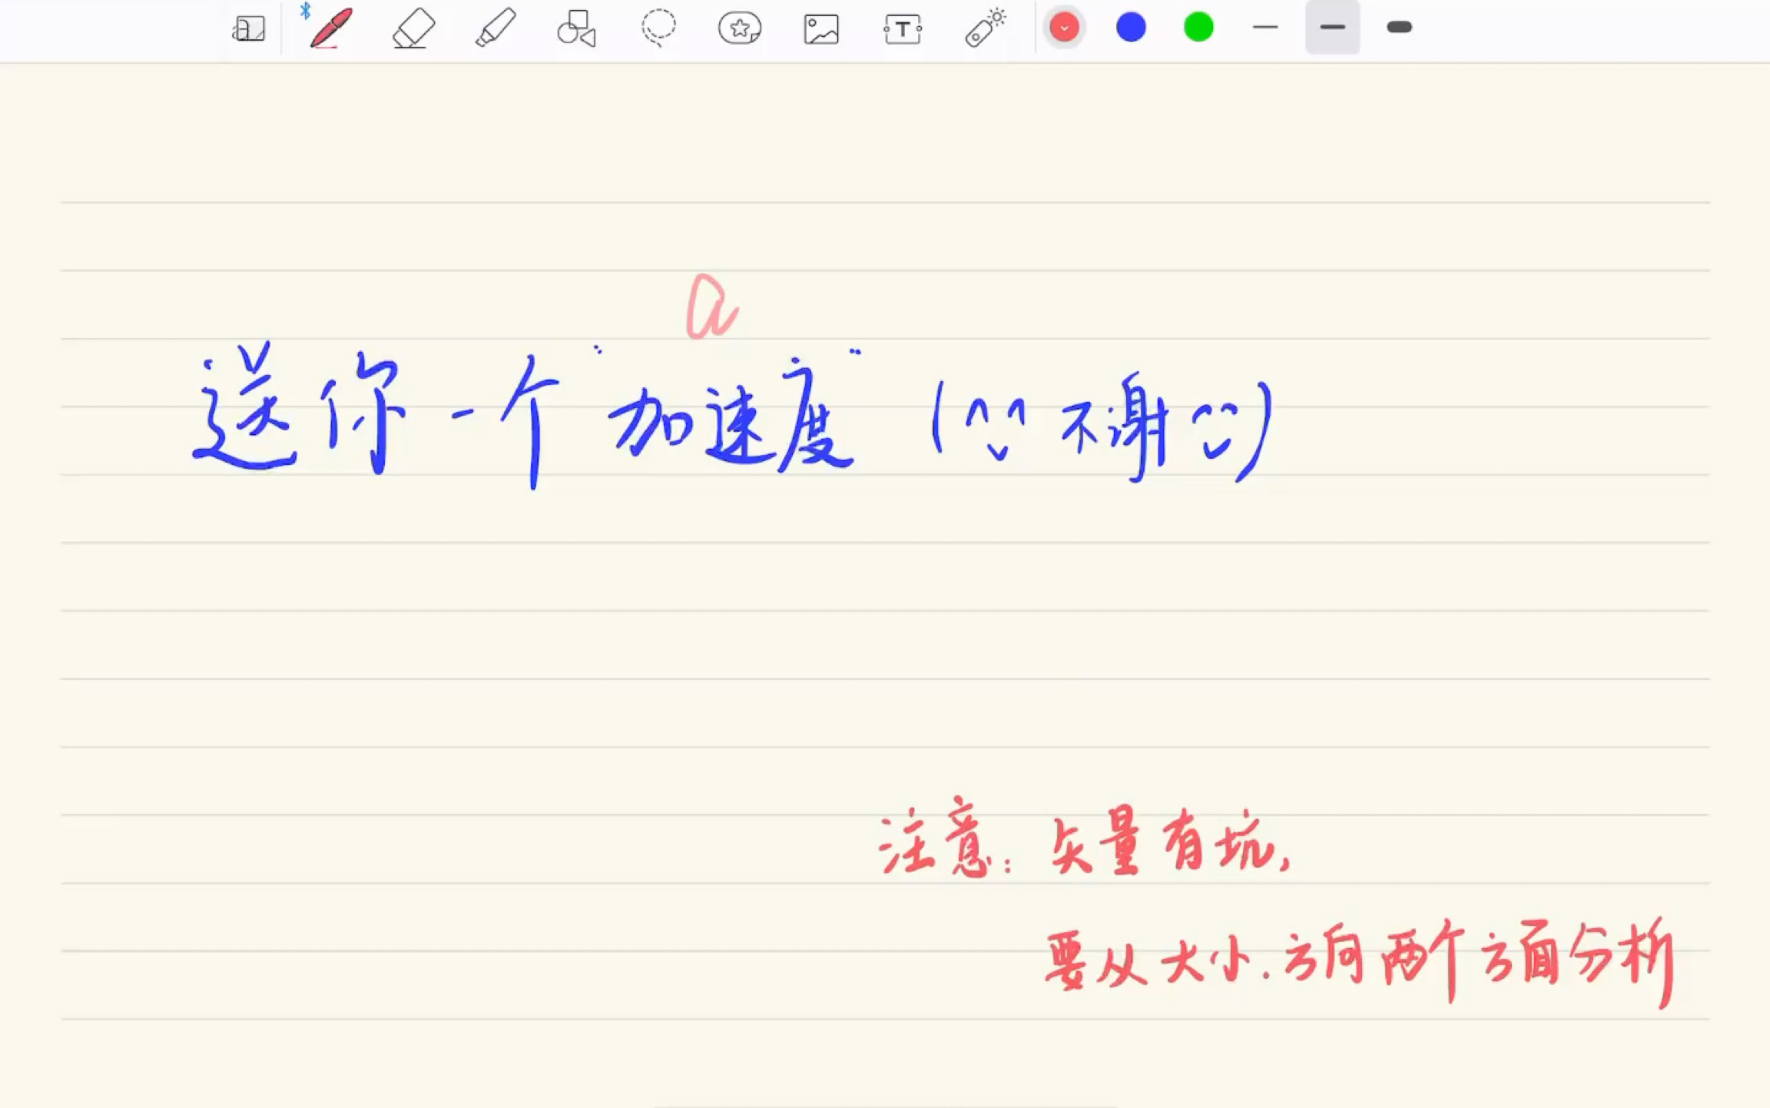The image size is (1770, 1108).
Task: Select the thinnest stroke width
Action: point(1265,28)
